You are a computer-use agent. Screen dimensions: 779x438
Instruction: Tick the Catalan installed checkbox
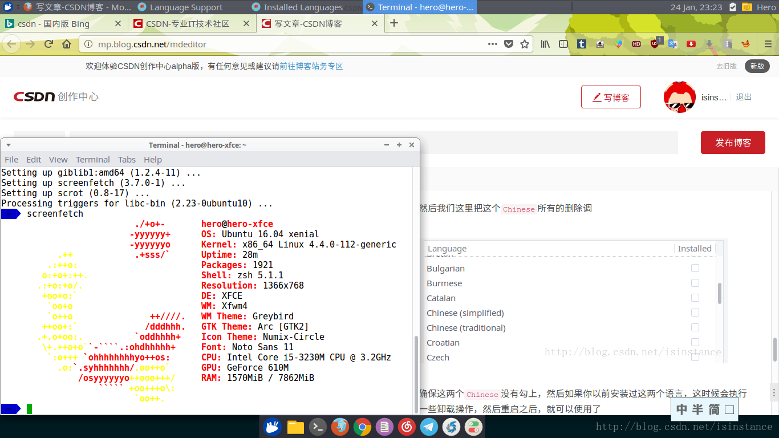(695, 298)
